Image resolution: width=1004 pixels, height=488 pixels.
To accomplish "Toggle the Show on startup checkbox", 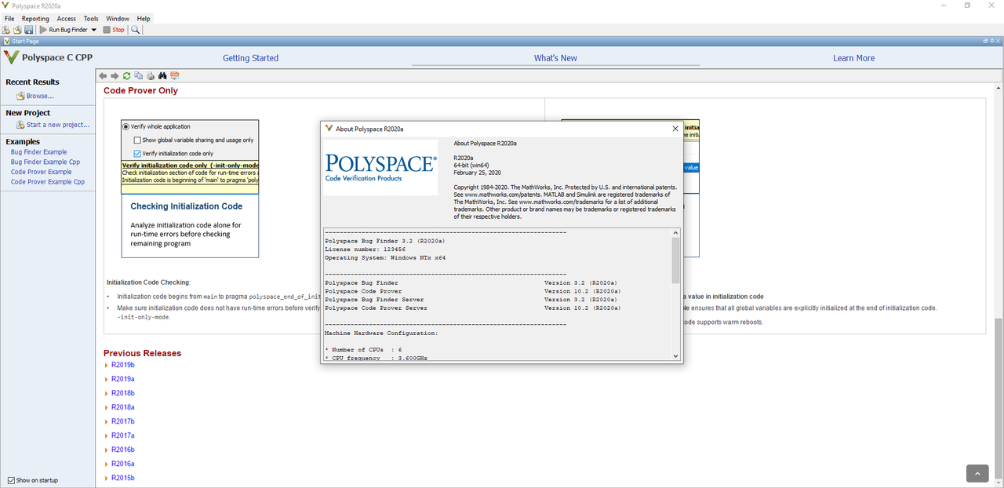I will tap(11, 480).
